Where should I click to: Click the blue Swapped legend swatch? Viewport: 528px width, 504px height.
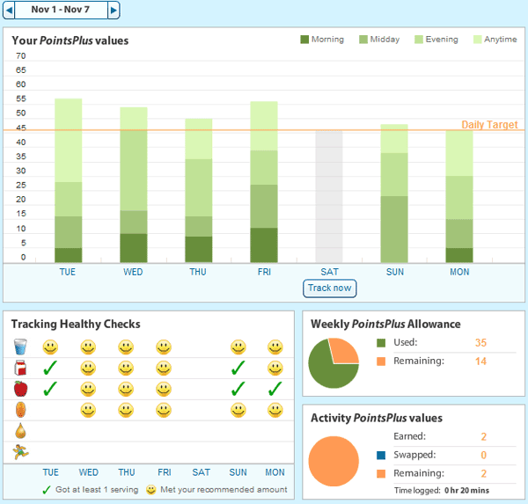(x=381, y=455)
